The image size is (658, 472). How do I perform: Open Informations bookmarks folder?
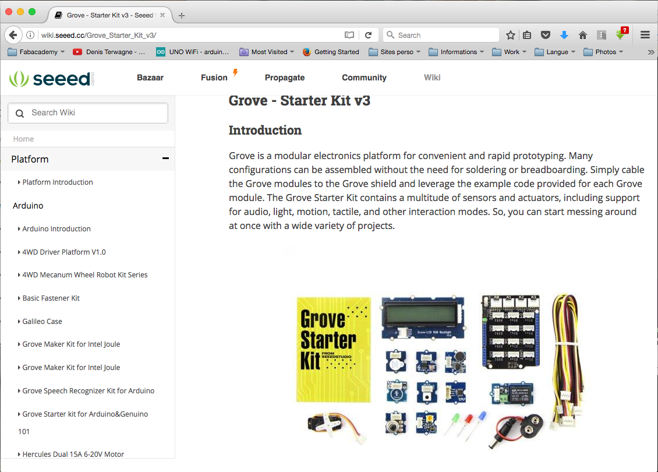pyautogui.click(x=456, y=52)
